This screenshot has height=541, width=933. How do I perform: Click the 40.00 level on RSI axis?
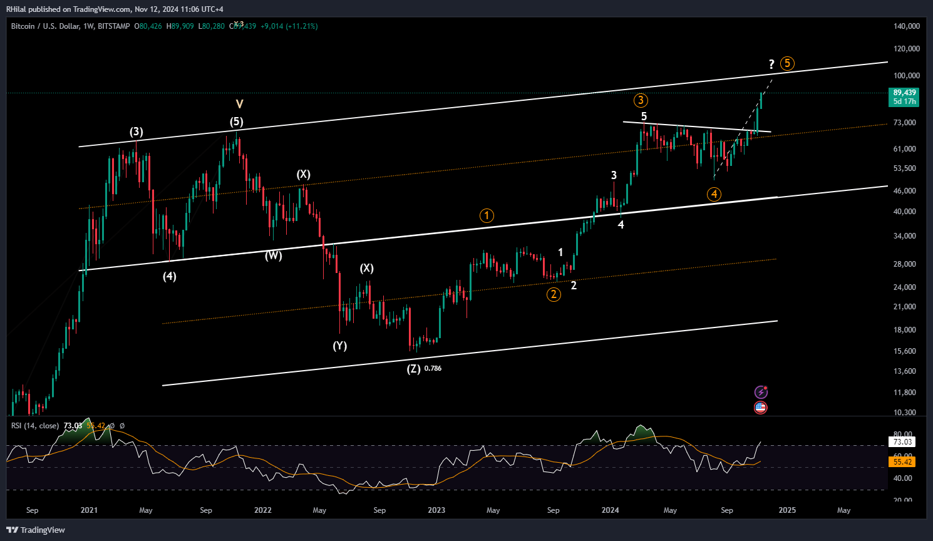902,478
